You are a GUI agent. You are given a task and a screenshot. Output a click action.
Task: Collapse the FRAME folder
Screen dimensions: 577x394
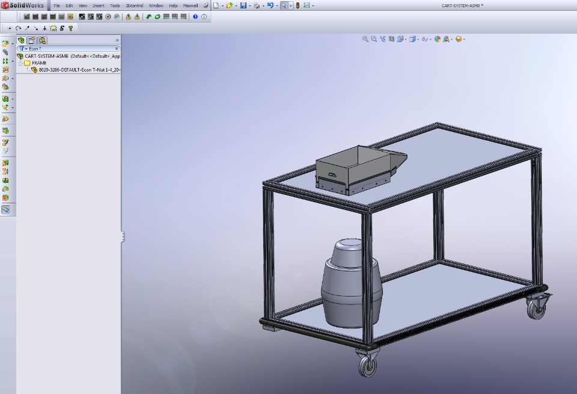click(x=20, y=63)
